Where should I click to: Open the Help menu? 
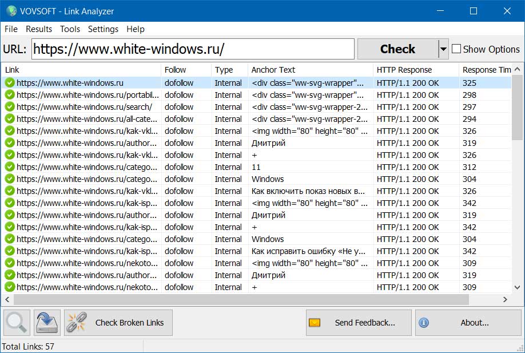pyautogui.click(x=136, y=29)
